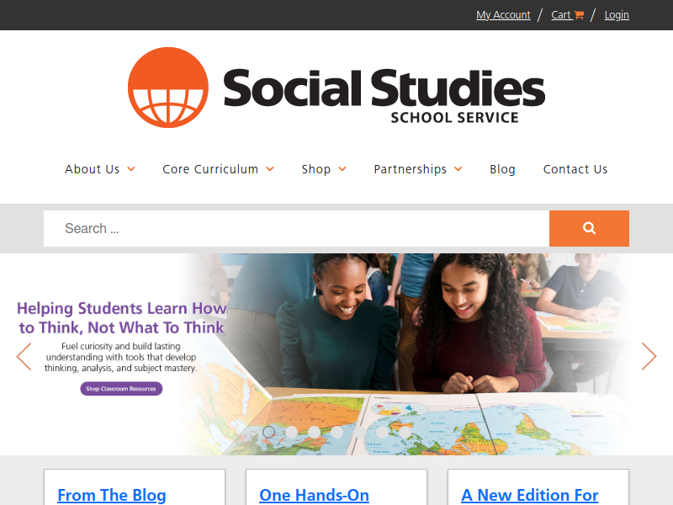Expand the About Us dropdown chevron
This screenshot has width=673, height=505.
pyautogui.click(x=131, y=169)
